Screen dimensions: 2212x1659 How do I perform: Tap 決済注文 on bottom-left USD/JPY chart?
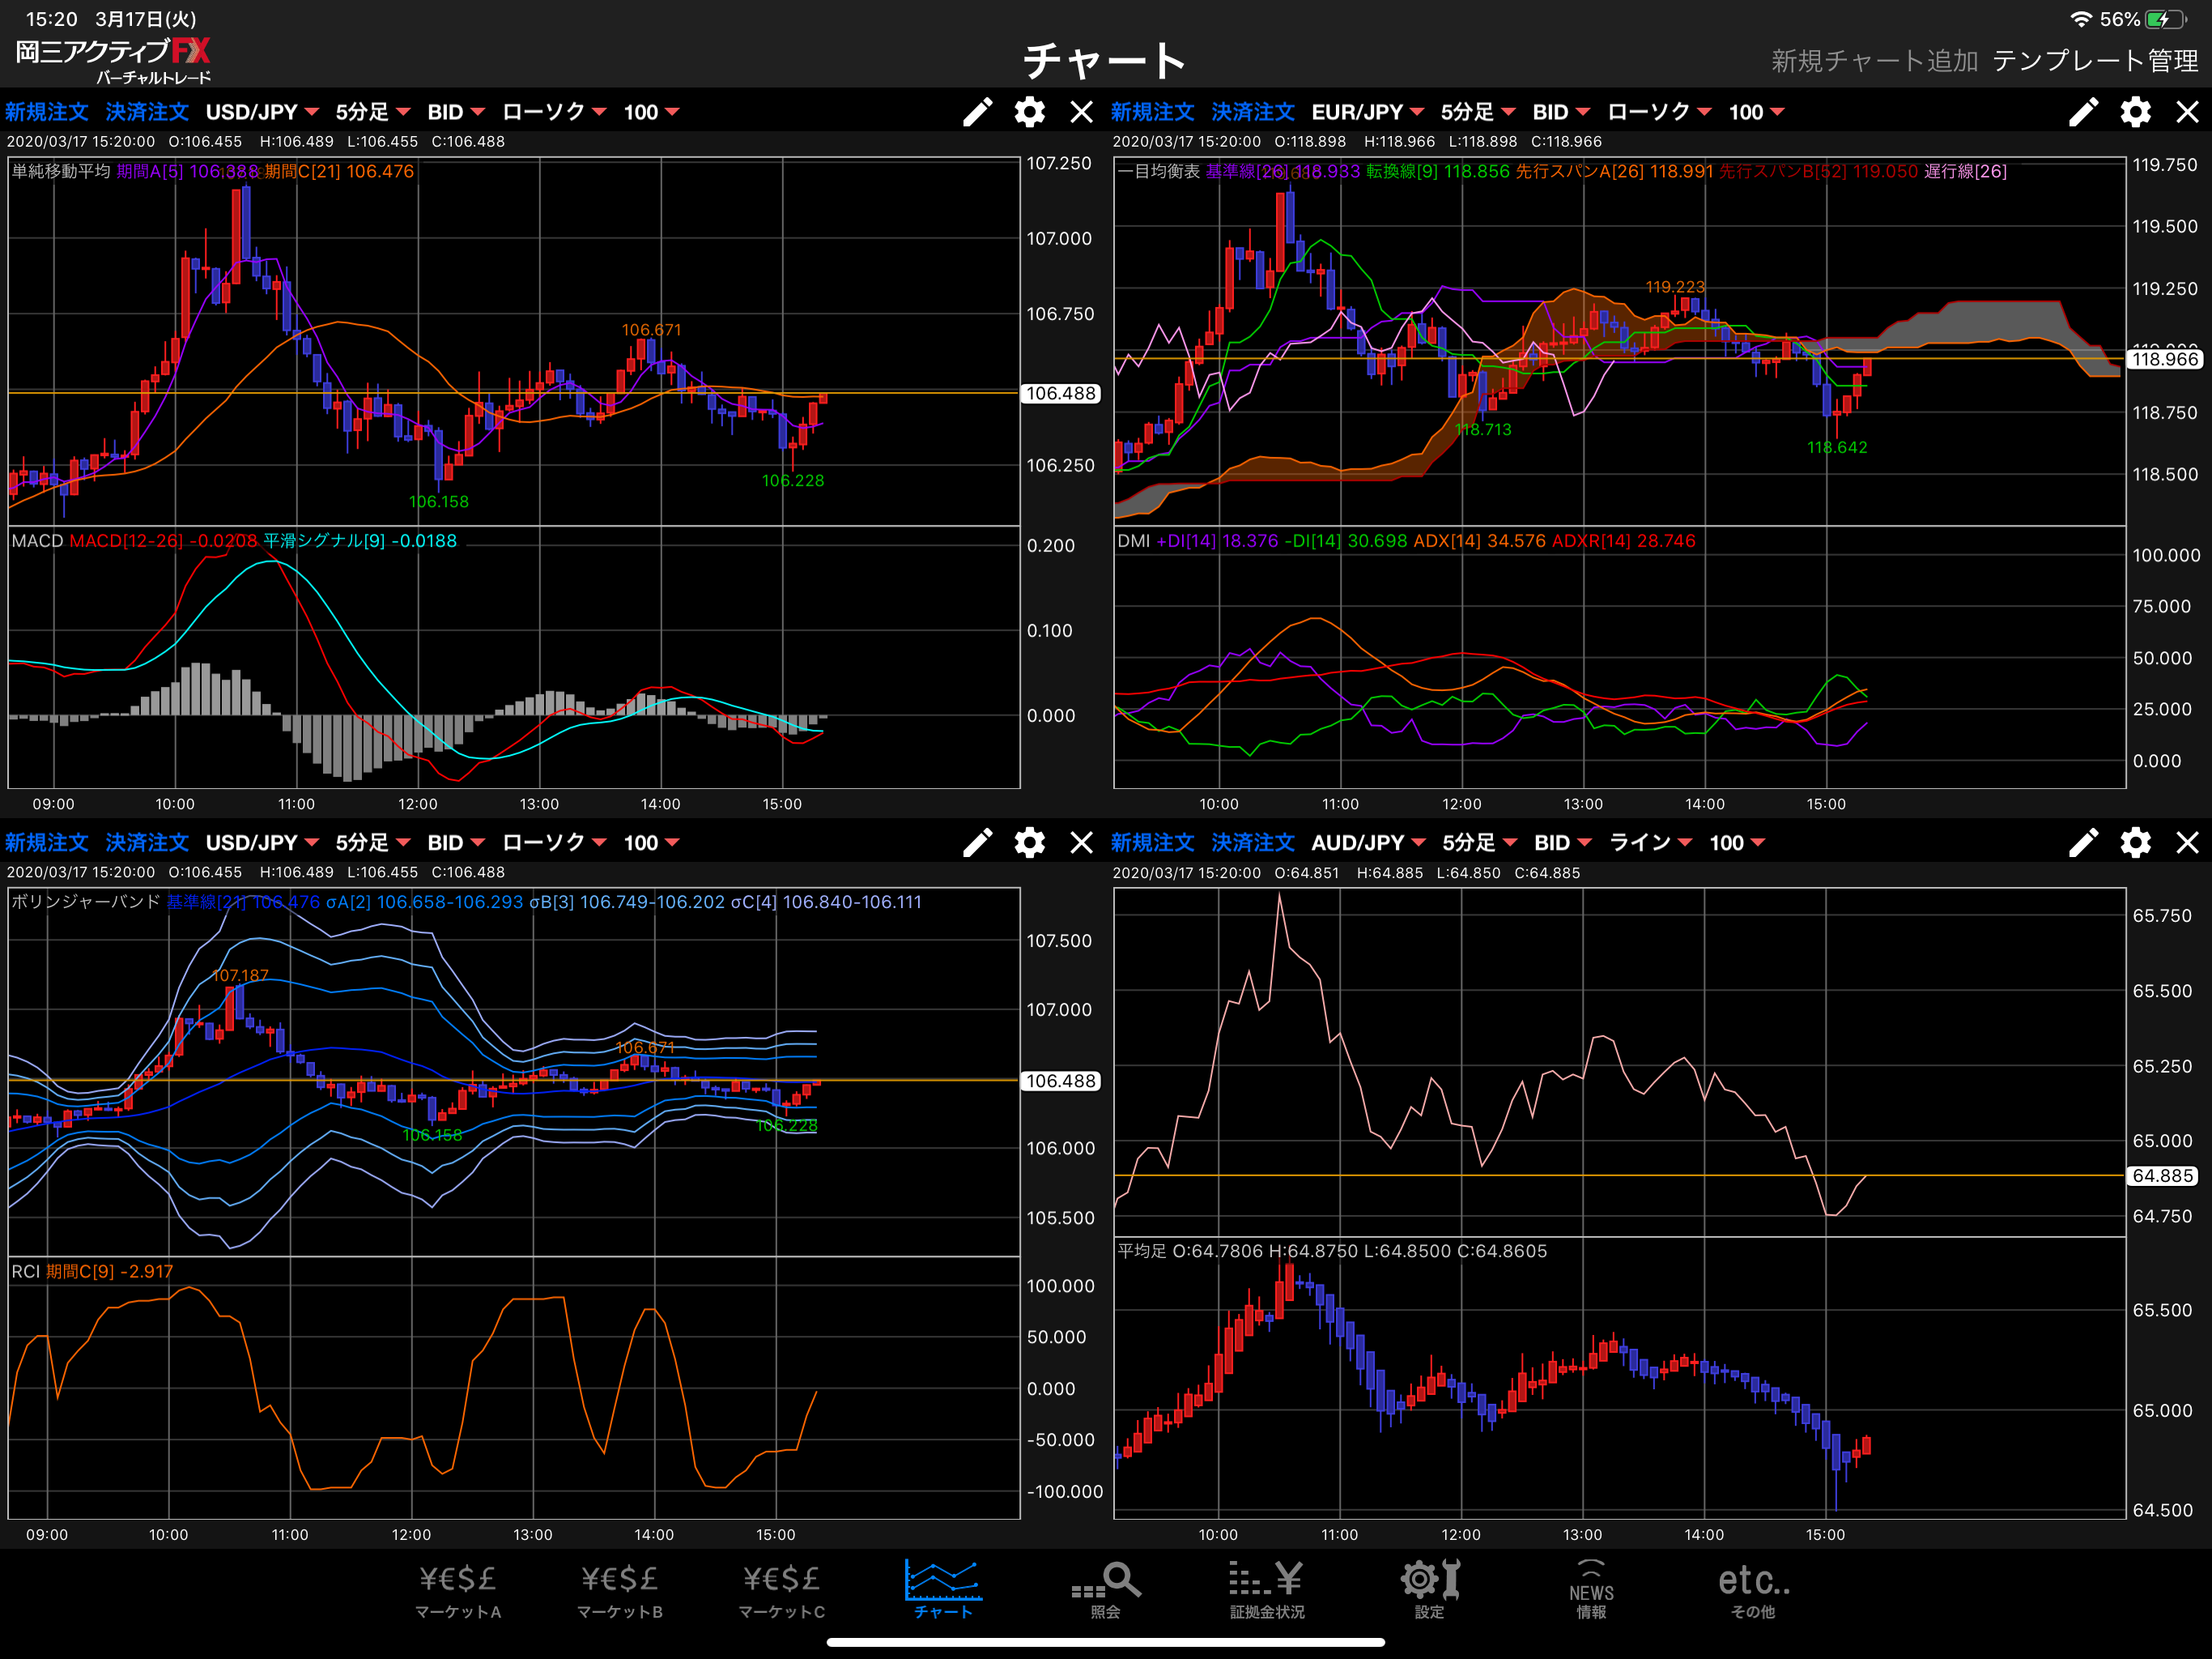[147, 842]
